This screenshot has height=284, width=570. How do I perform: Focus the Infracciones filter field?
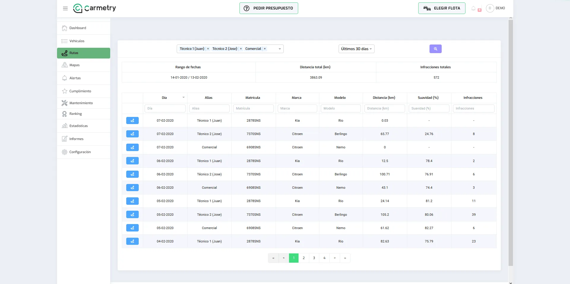[473, 108]
